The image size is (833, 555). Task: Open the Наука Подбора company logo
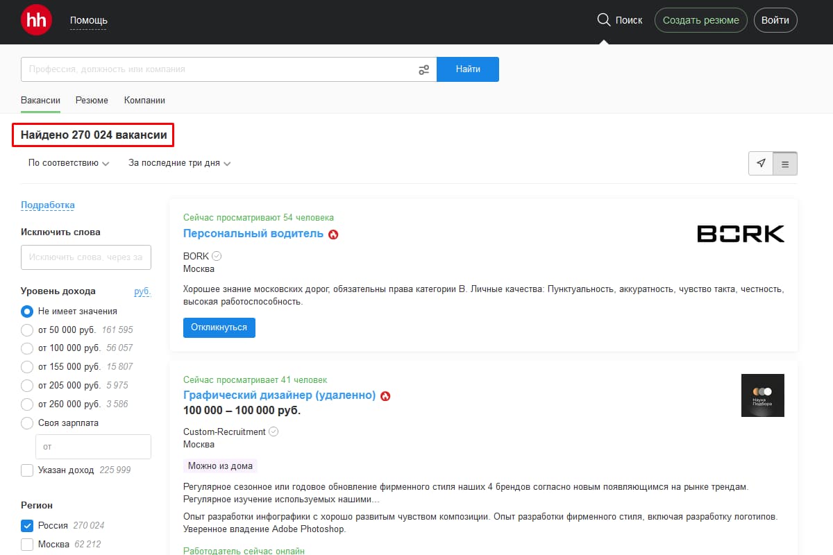click(762, 395)
